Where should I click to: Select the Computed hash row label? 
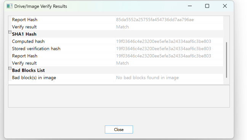[28, 41]
